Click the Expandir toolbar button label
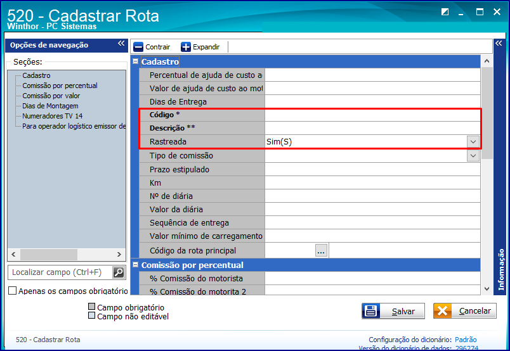 click(206, 47)
